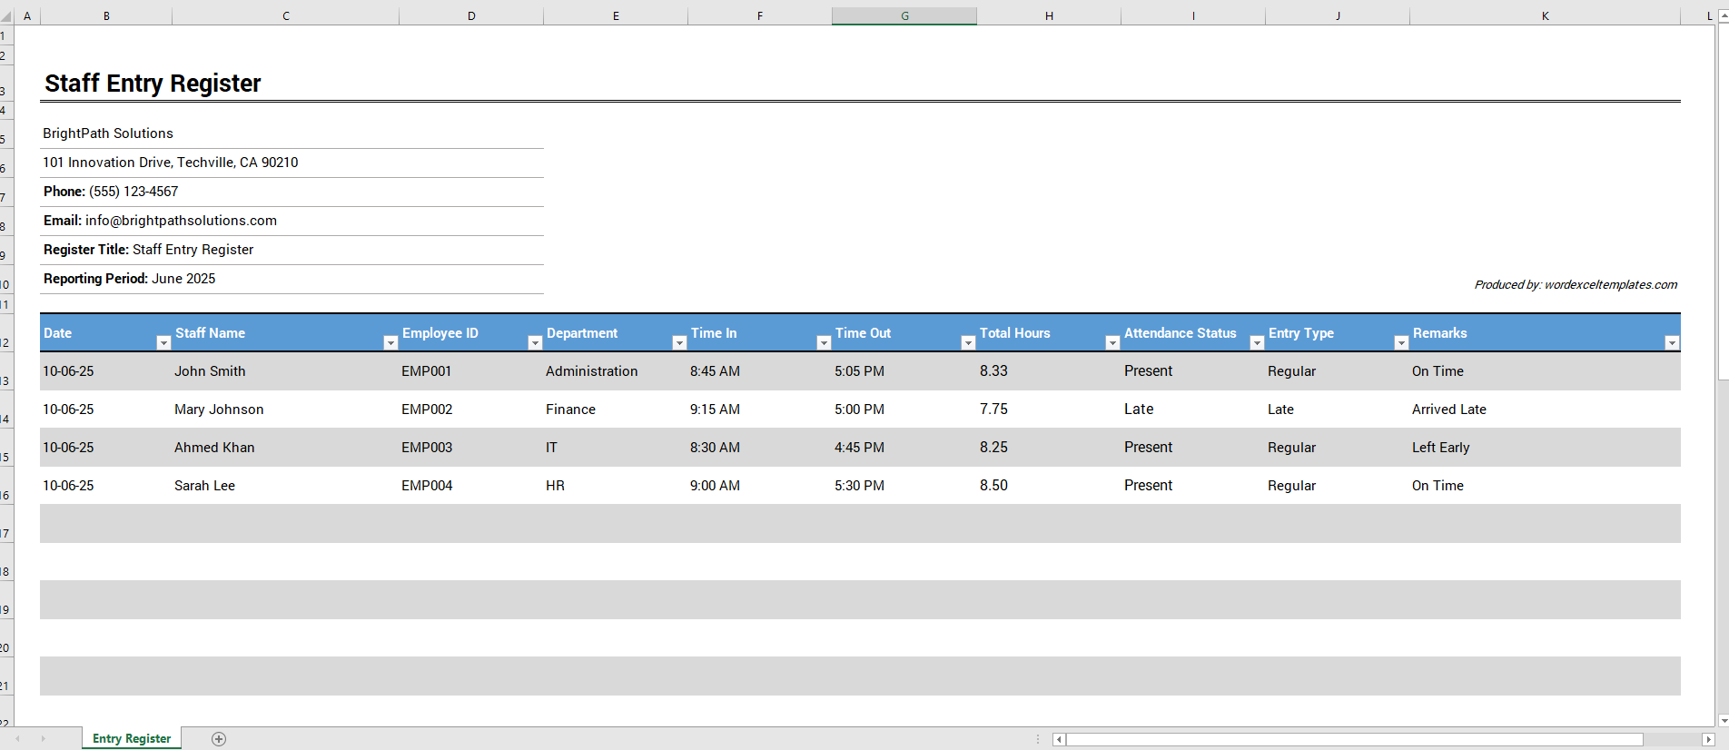Select the Ahmed Khan cell
Viewport: 1729px width, 750px height.
click(285, 447)
